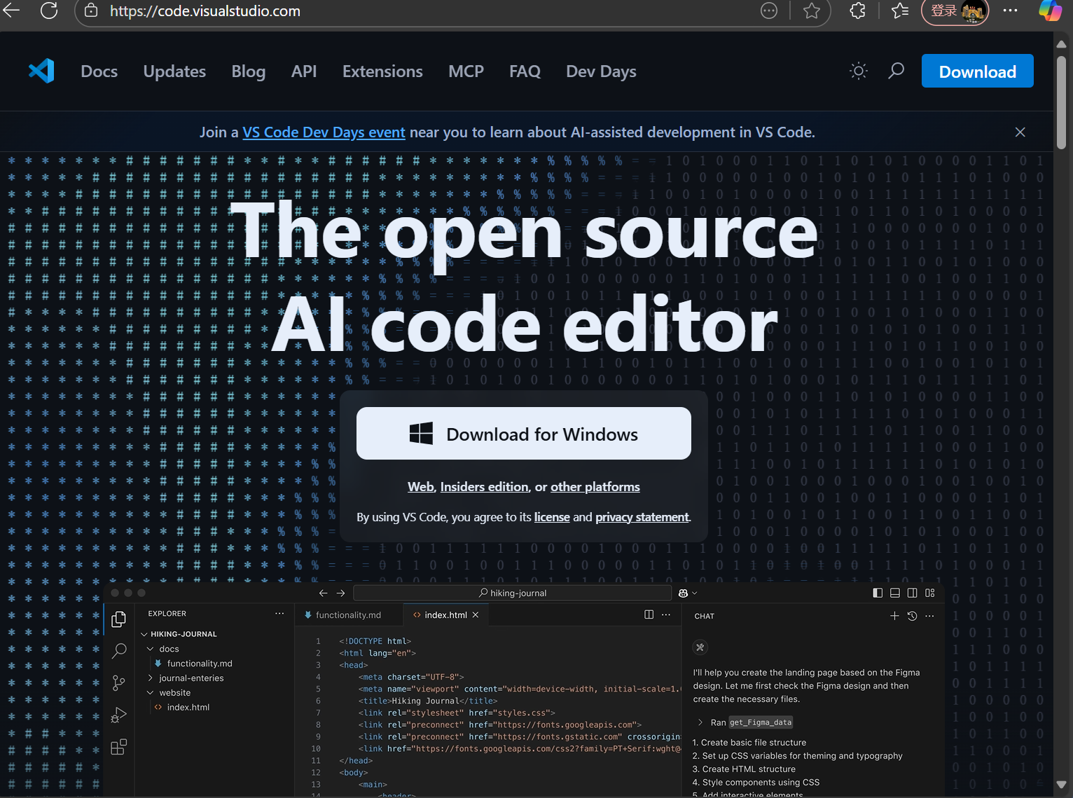Open the Dev Days nav item
Screen dimensions: 1073x798
pyautogui.click(x=601, y=71)
